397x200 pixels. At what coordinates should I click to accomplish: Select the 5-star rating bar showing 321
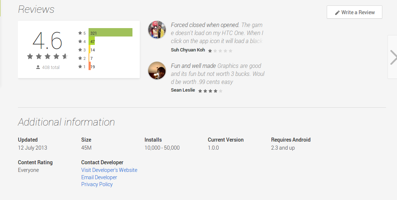pyautogui.click(x=111, y=32)
